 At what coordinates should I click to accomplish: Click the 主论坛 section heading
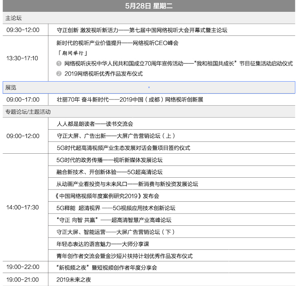[13, 18]
